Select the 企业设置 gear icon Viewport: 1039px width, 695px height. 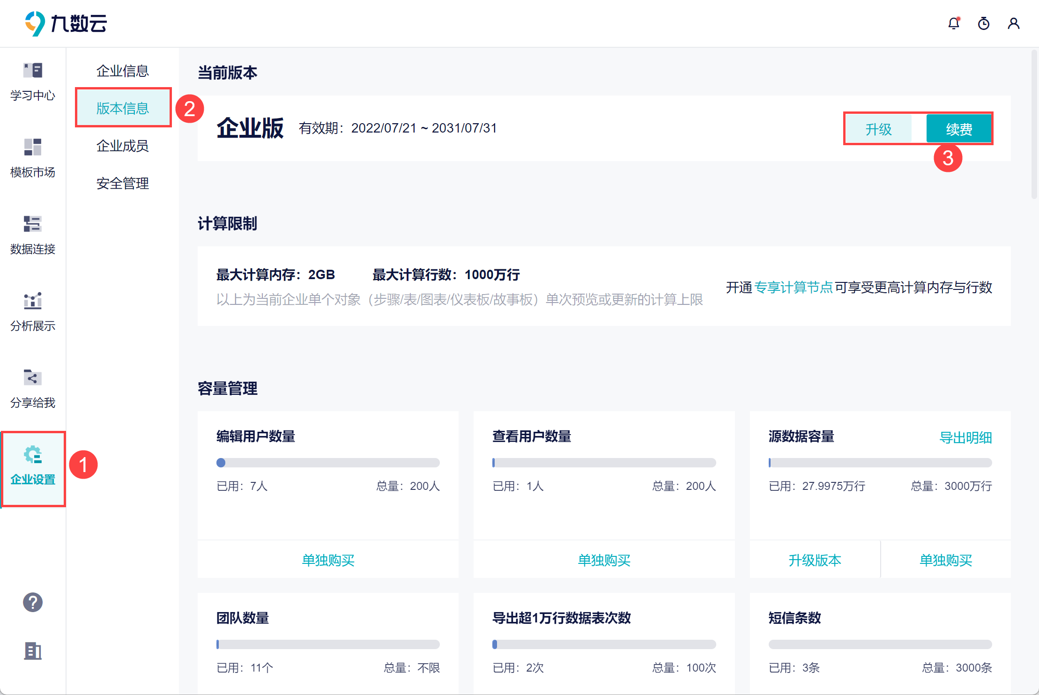click(33, 455)
